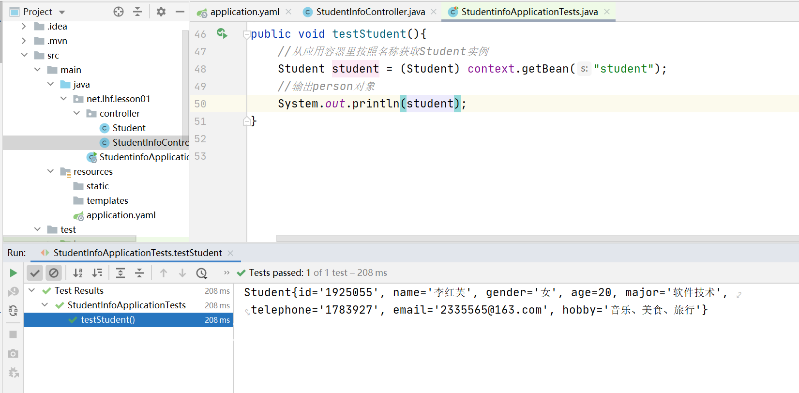Click the Rerun Failed Tests icon
The width and height of the screenshot is (799, 393).
14,292
